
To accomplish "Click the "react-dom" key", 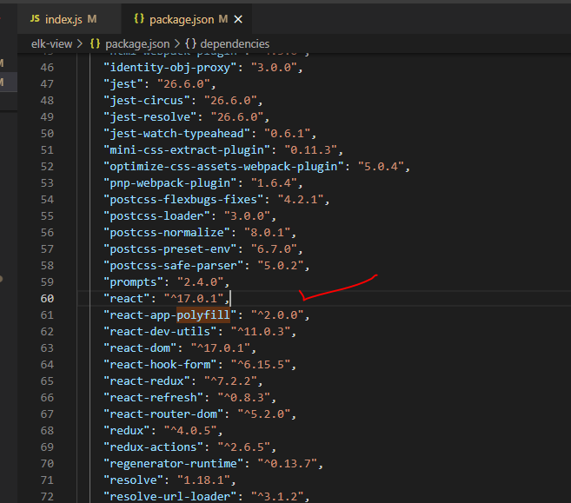I will [141, 348].
